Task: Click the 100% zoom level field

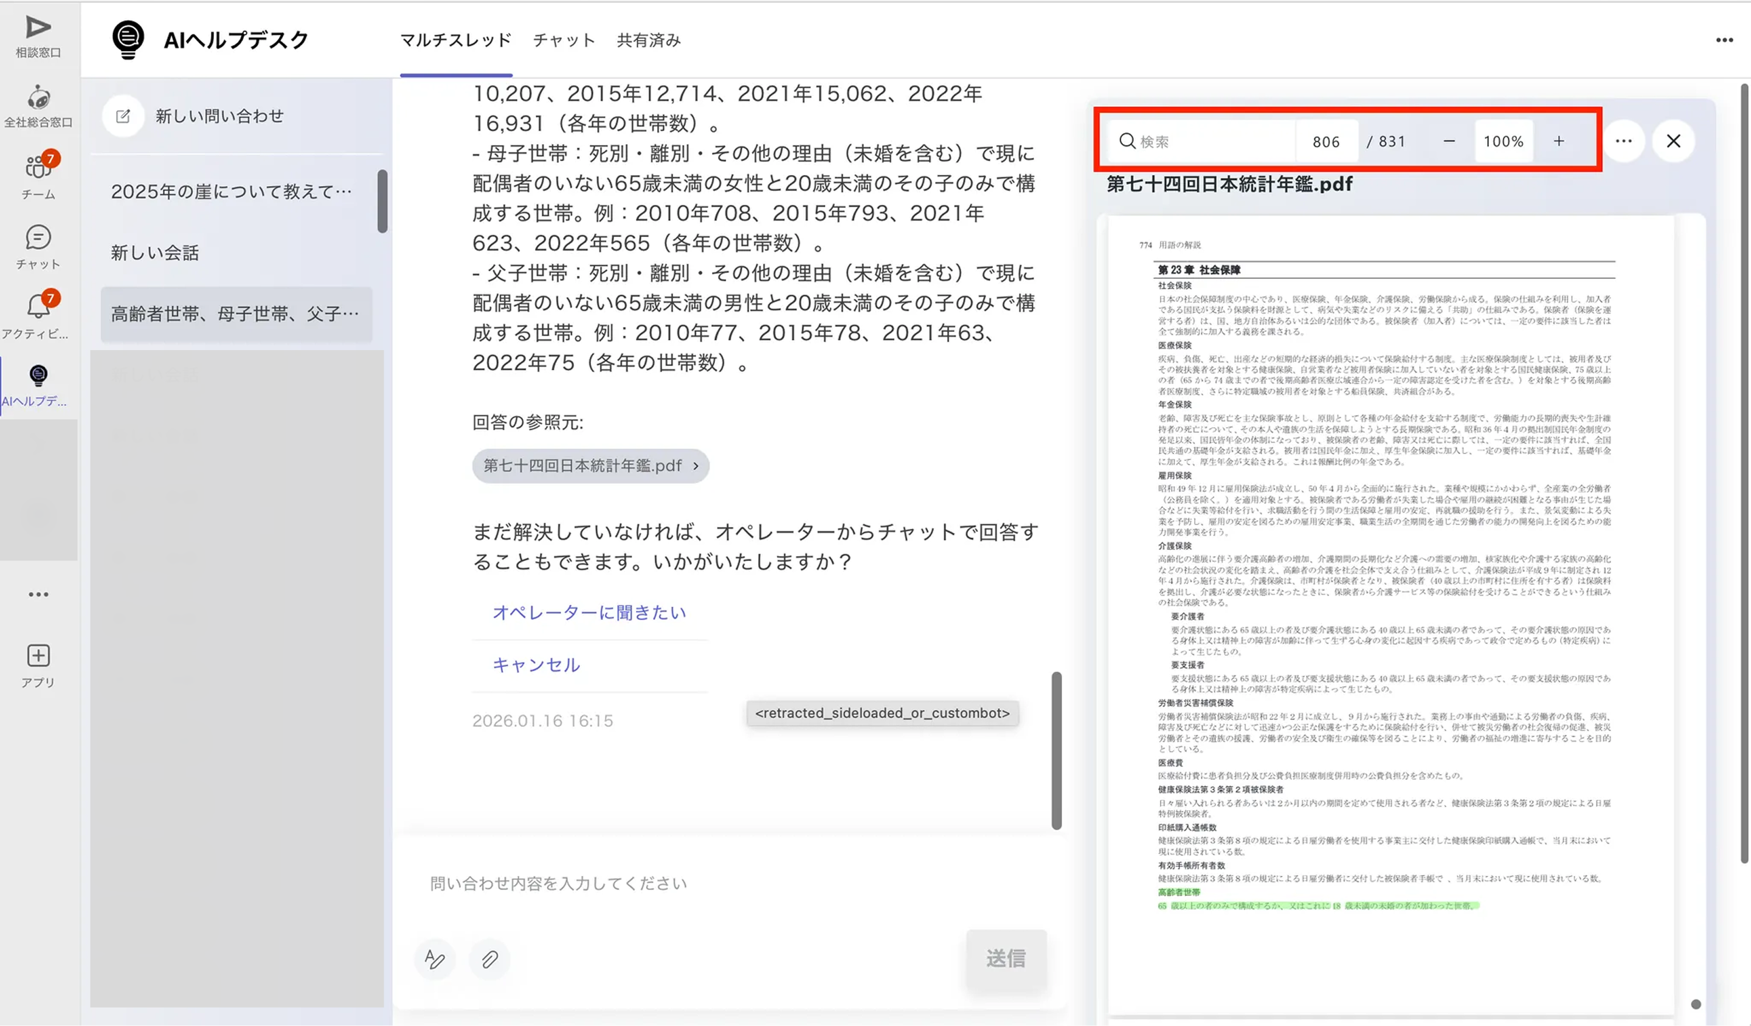Action: [1503, 141]
